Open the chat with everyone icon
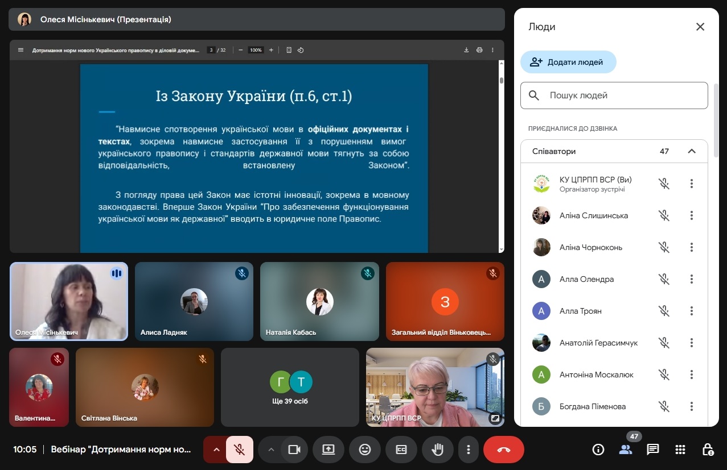This screenshot has height=470, width=727. point(653,450)
